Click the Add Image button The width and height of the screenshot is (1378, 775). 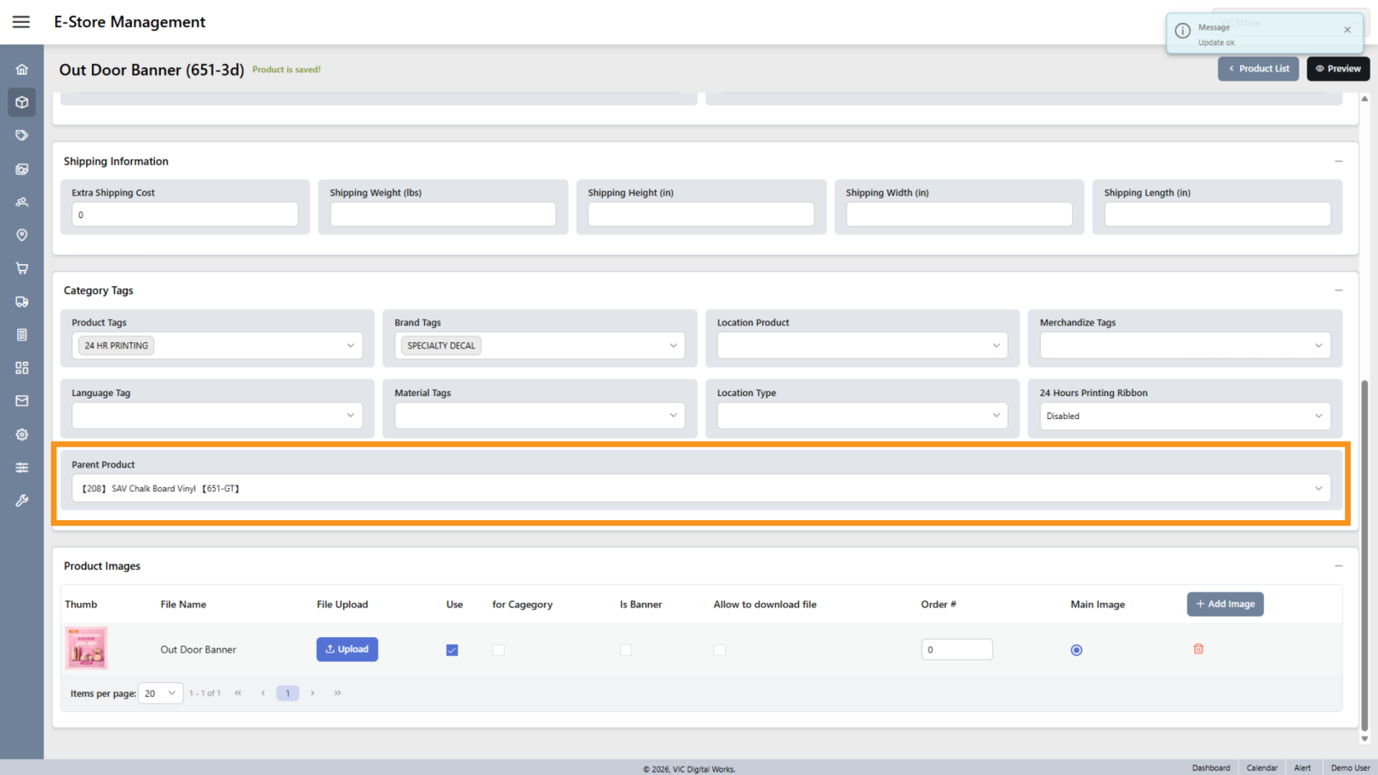[x=1225, y=604]
